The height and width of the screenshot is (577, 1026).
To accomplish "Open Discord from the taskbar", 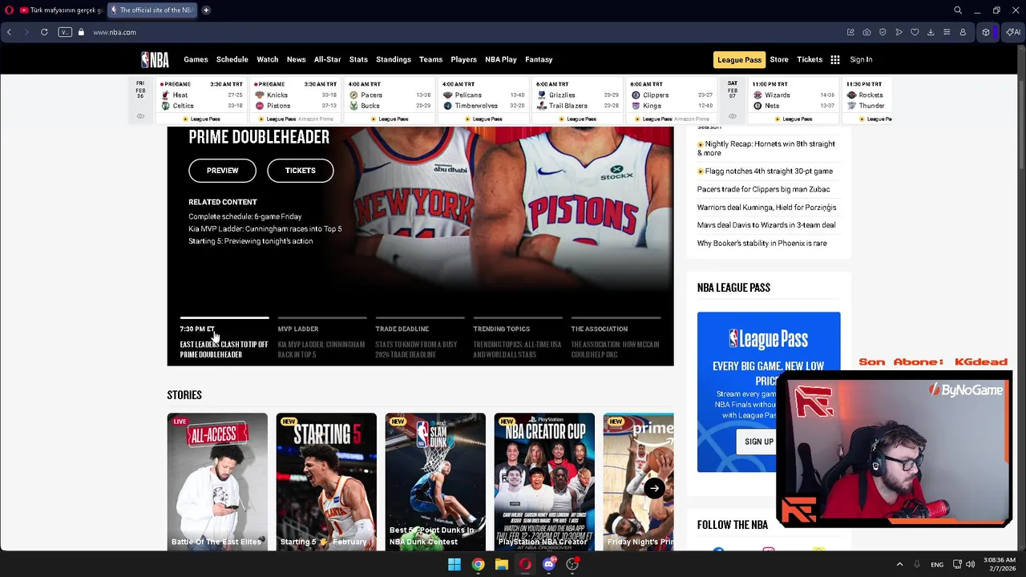I will [549, 564].
